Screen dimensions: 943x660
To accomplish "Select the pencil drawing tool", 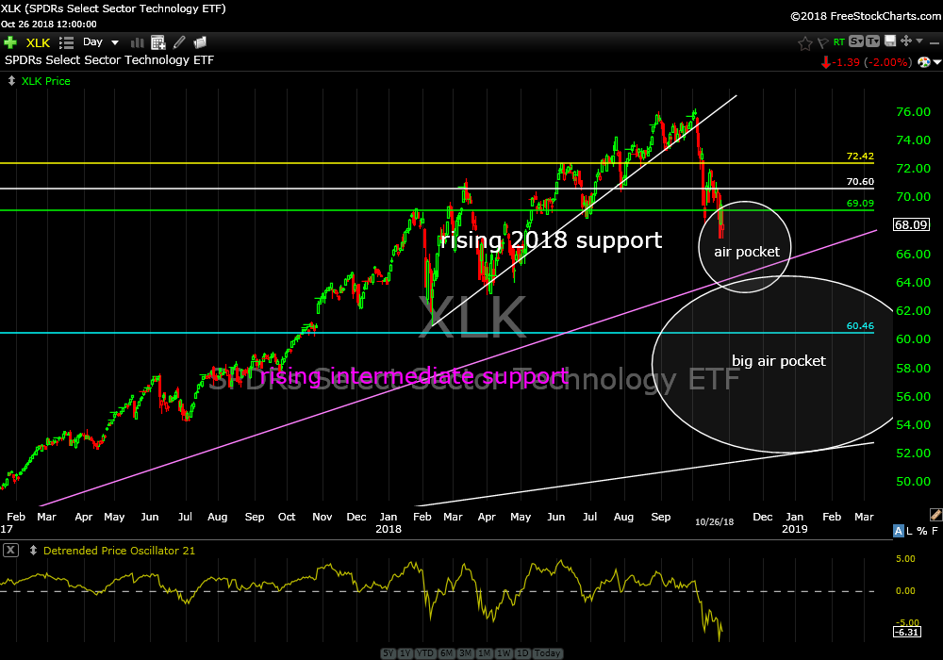I will 179,42.
